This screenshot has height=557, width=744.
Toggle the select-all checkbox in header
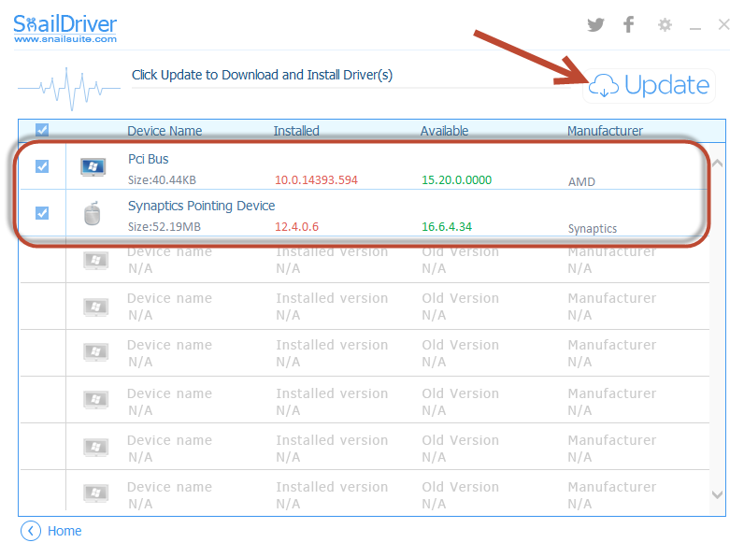[x=42, y=131]
